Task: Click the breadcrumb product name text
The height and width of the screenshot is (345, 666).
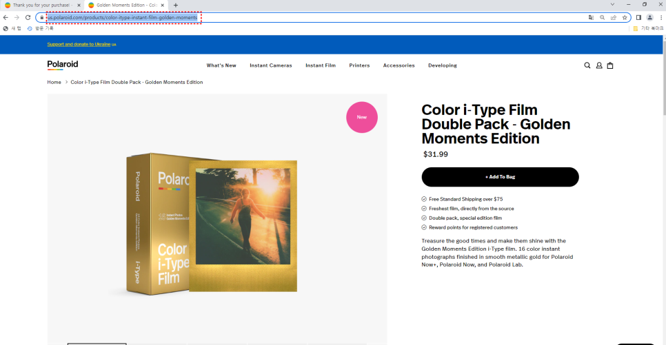Action: point(137,83)
